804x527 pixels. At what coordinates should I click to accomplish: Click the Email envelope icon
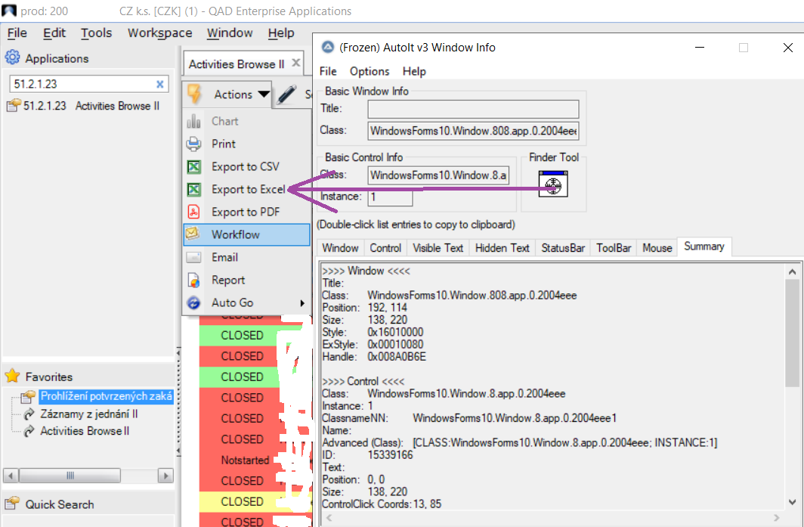pos(193,257)
